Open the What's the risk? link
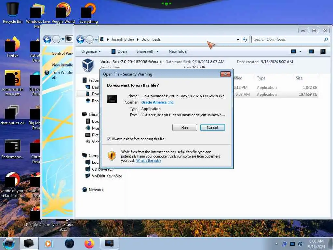The width and height of the screenshot is (333, 250). (x=149, y=160)
